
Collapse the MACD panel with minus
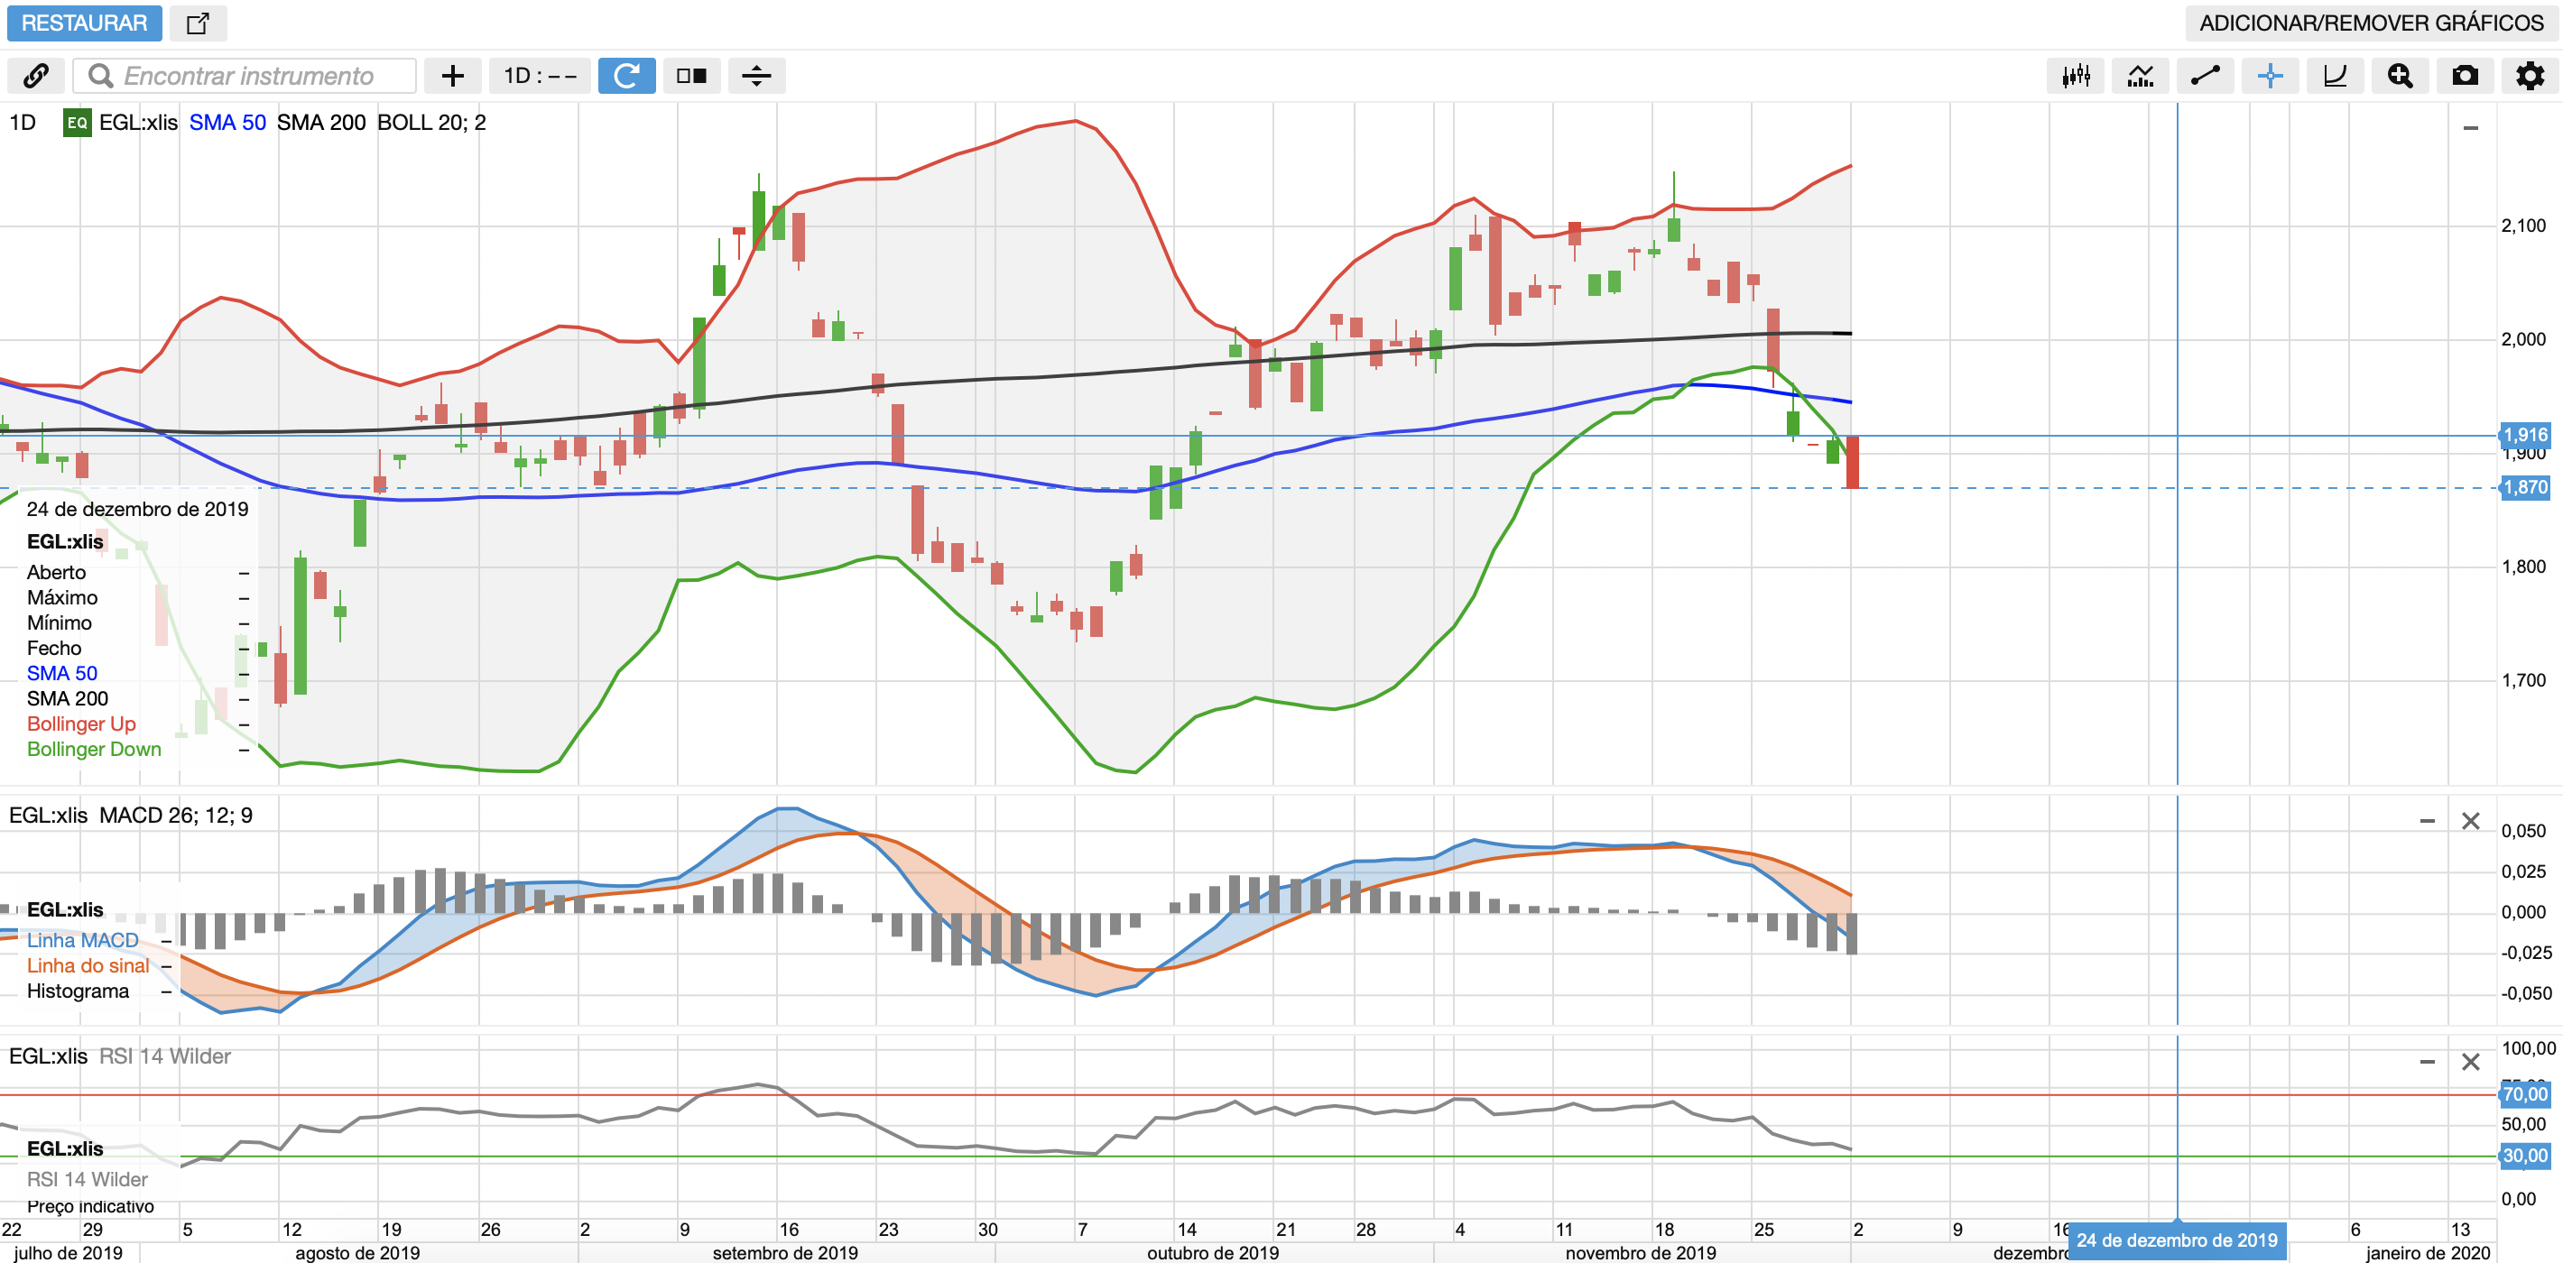point(2427,822)
